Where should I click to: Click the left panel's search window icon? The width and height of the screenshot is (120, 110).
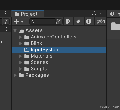coord(6,21)
